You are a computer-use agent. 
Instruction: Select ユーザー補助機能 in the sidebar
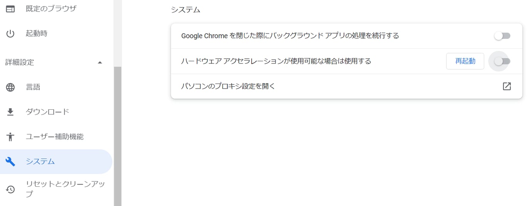coord(55,137)
